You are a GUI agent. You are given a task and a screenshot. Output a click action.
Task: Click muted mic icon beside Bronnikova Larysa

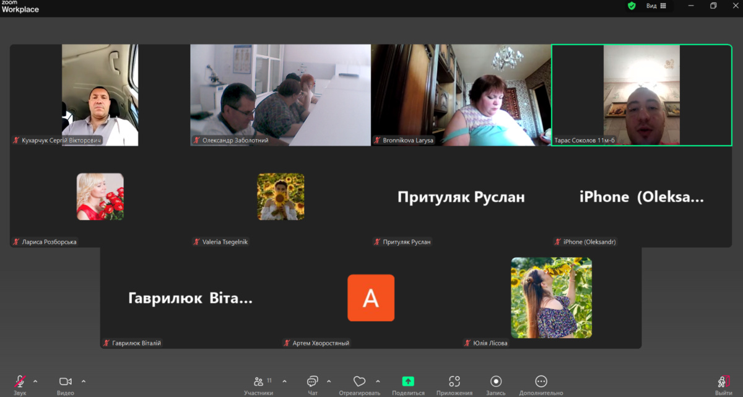(x=377, y=141)
